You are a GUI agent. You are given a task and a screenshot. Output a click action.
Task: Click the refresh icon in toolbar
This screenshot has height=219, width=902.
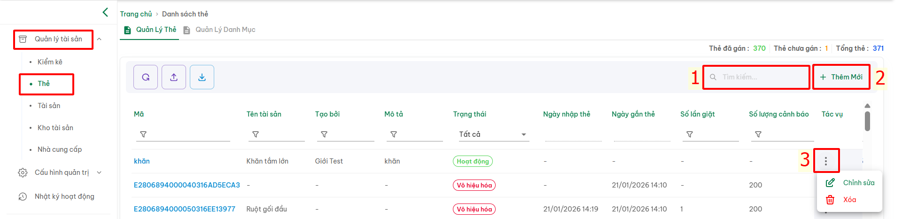click(146, 77)
